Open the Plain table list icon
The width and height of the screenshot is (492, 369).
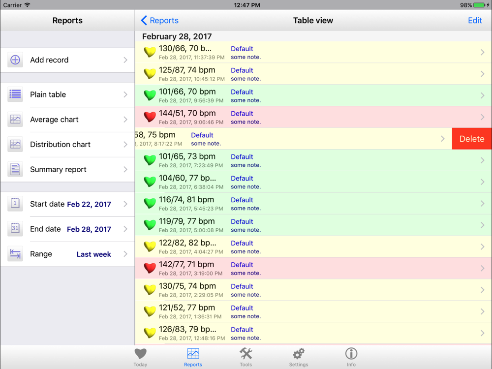point(15,94)
